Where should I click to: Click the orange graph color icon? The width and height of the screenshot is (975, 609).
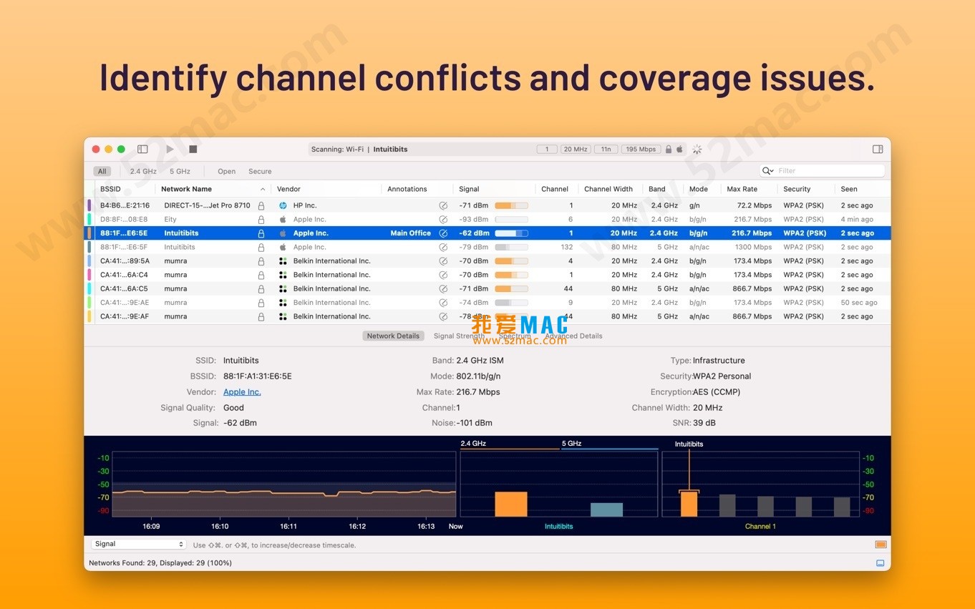pos(881,545)
